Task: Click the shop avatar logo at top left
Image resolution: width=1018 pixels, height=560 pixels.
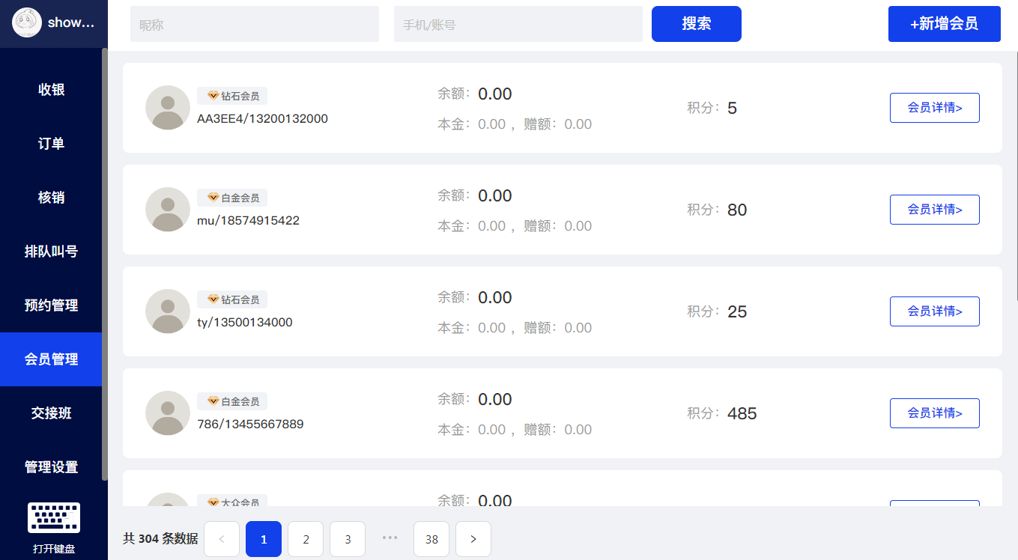Action: coord(27,22)
